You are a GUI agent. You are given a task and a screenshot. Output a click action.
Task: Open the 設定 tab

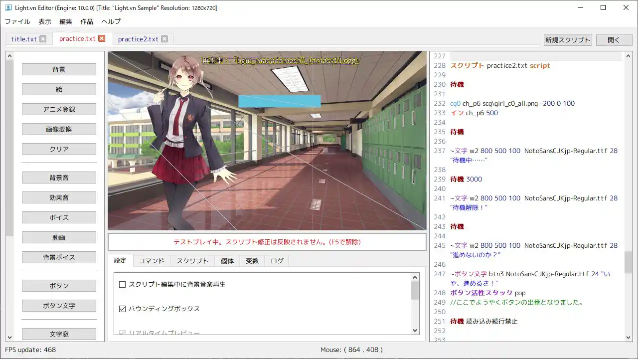pyautogui.click(x=120, y=260)
